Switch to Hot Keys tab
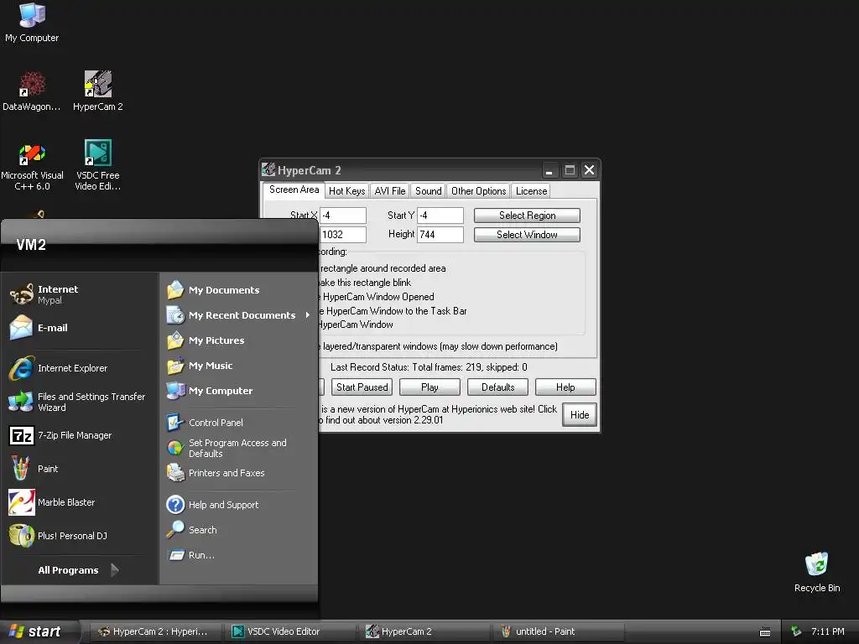Image resolution: width=859 pixels, height=644 pixels. tap(346, 191)
